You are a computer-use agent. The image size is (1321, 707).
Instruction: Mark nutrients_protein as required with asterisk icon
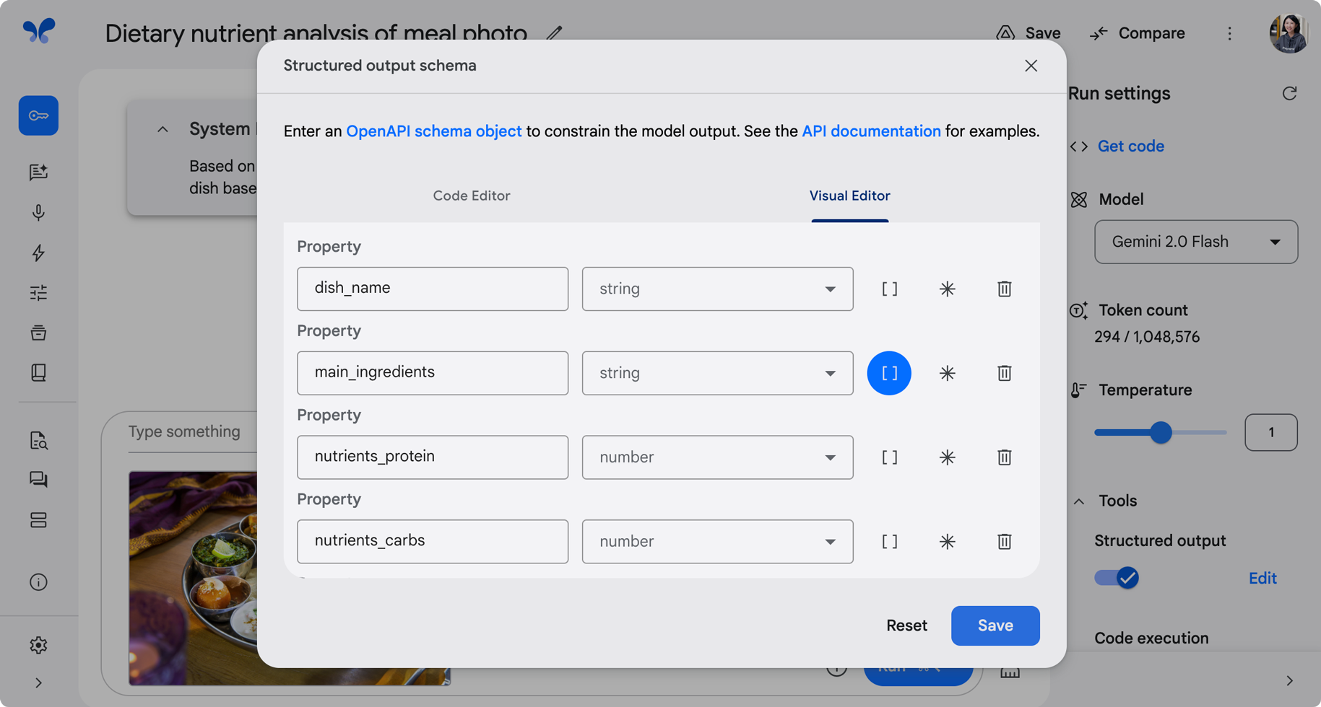[947, 457]
